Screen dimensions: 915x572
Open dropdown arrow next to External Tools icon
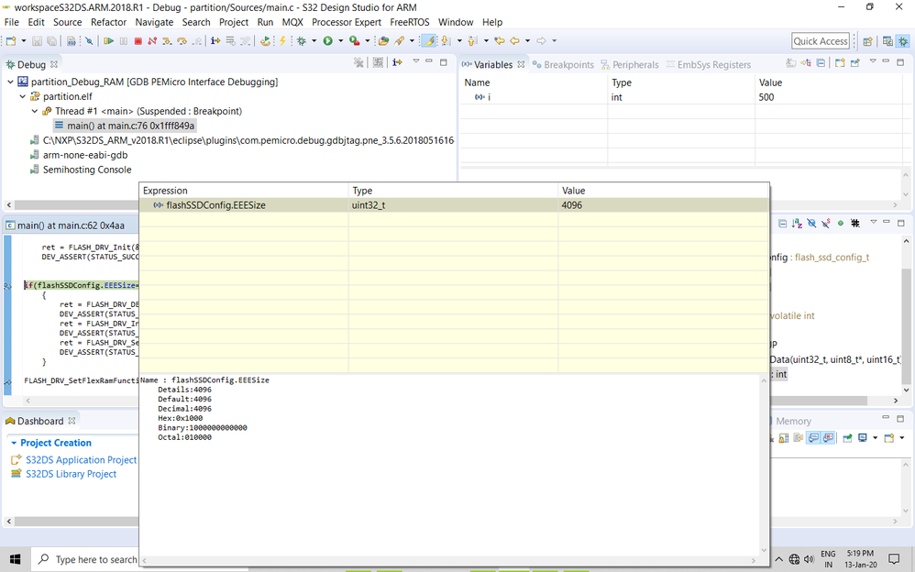[x=367, y=41]
